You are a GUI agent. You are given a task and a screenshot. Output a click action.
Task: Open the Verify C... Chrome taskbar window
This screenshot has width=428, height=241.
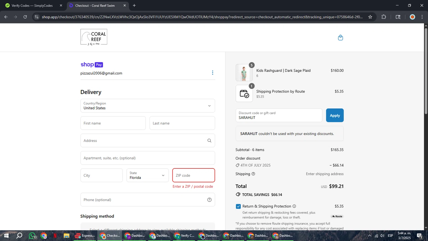[x=184, y=236]
